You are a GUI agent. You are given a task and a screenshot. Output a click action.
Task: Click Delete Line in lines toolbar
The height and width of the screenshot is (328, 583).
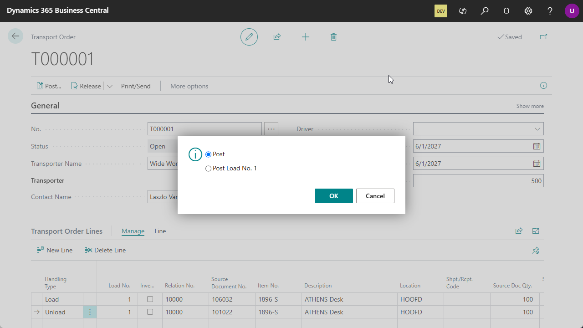105,250
